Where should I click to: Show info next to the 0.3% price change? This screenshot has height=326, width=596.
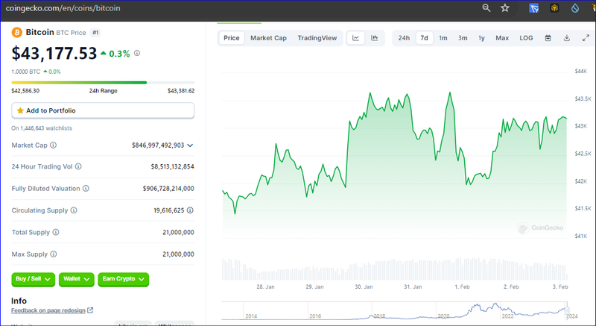point(137,53)
